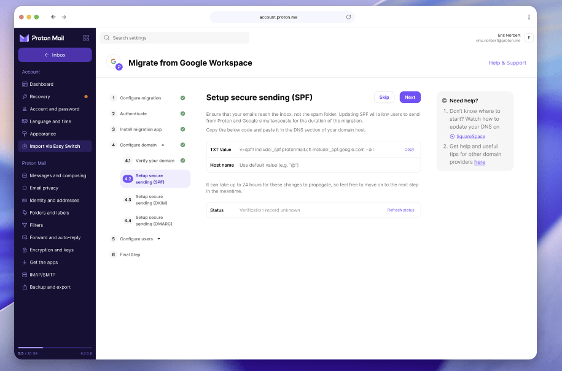
Task: Click Refresh status link
Action: [x=400, y=210]
